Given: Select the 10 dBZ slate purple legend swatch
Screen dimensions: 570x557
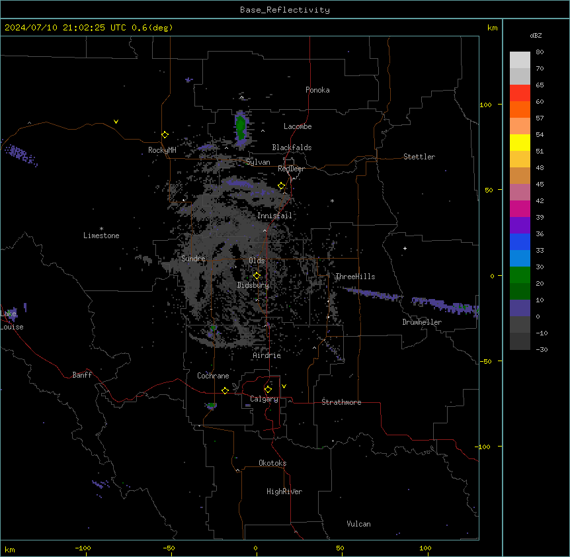Looking at the screenshot, I should pos(520,308).
